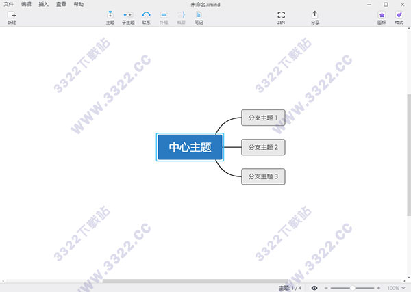Open the View (查看) menu
The width and height of the screenshot is (411, 292).
[61, 4]
